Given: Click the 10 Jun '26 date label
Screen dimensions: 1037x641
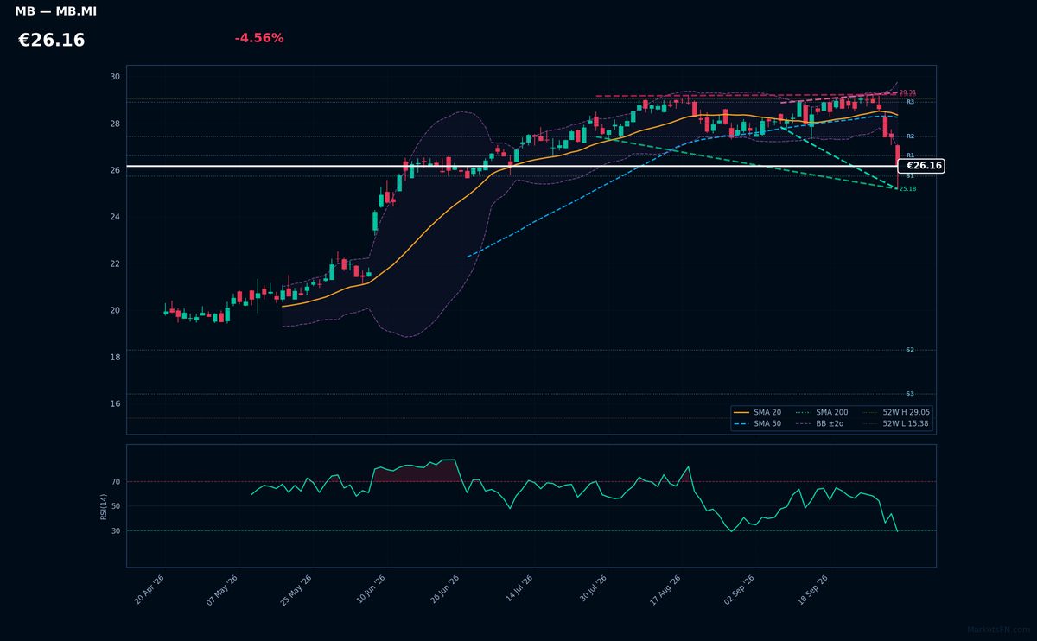Looking at the screenshot, I should click(370, 589).
